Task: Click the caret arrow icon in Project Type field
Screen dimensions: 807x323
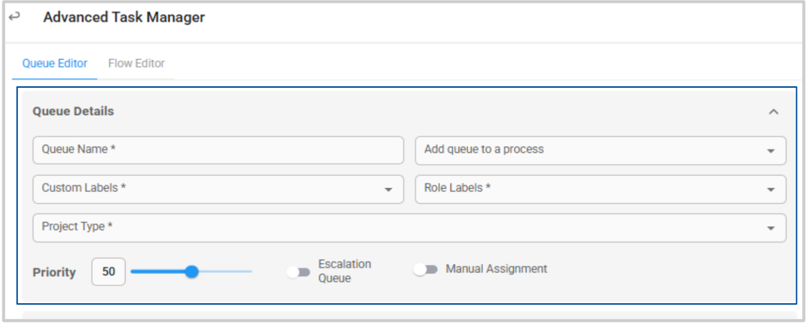Action: pyautogui.click(x=770, y=228)
